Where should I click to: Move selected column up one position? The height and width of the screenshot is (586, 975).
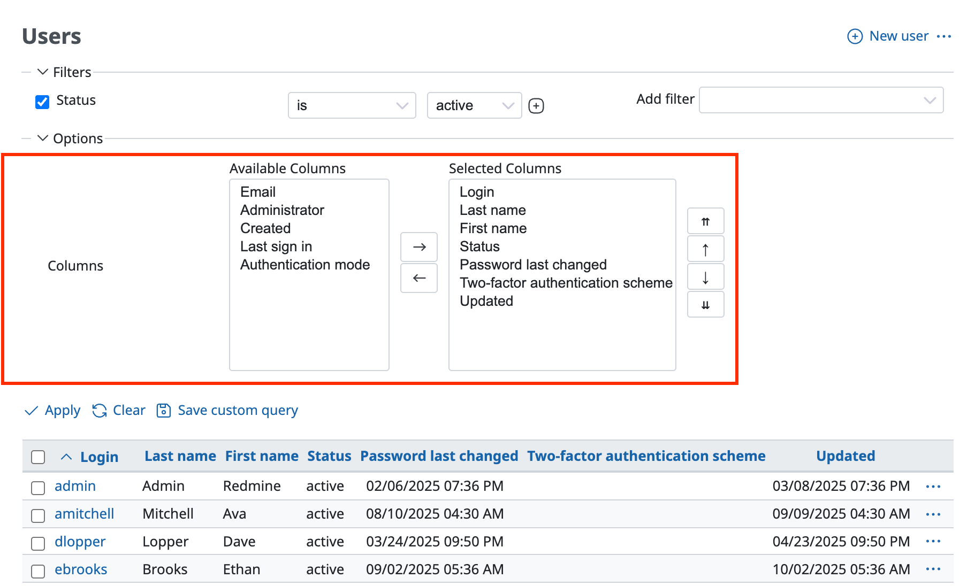(705, 249)
